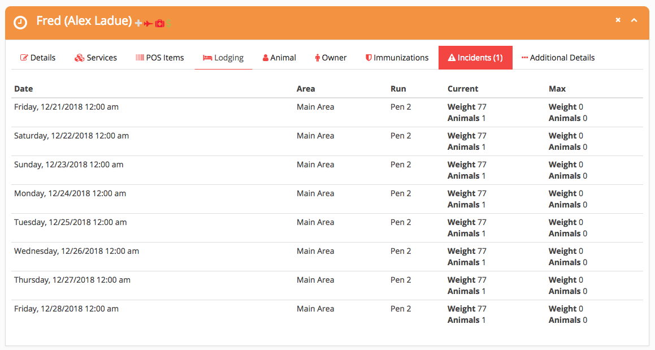Viewport: 655px width, 350px height.
Task: Close the Fred reservation panel
Action: [618, 20]
